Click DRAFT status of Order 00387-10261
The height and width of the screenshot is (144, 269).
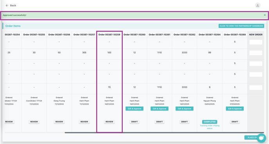[x=160, y=122]
